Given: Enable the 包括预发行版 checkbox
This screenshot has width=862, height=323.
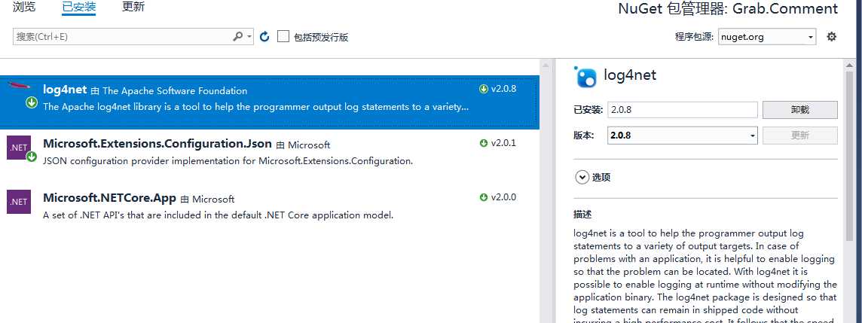Looking at the screenshot, I should 283,37.
